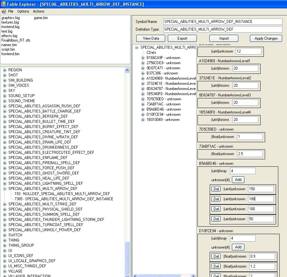
Task: Open the File menu
Action: pos(11,11)
